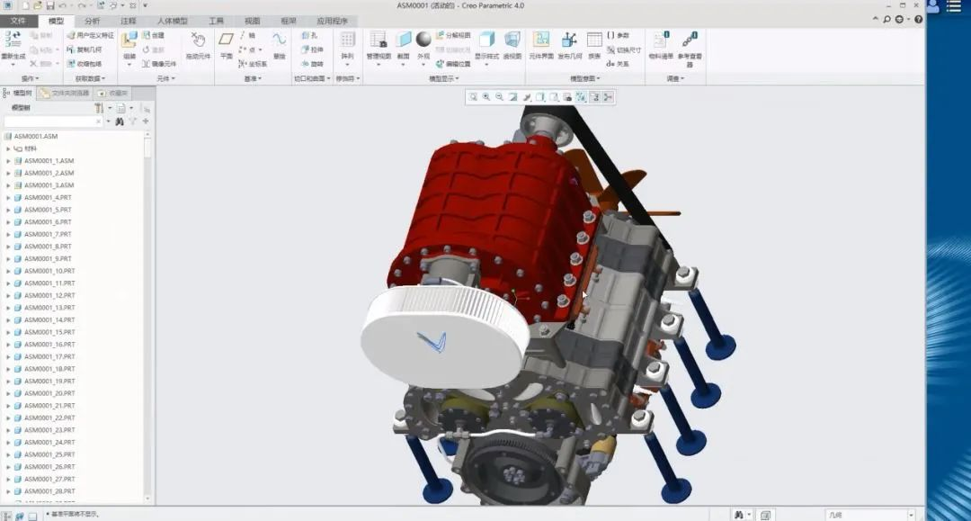This screenshot has height=521, width=971.
Task: Switch to the Analysis (分析) ribbon tab
Action: (92, 21)
